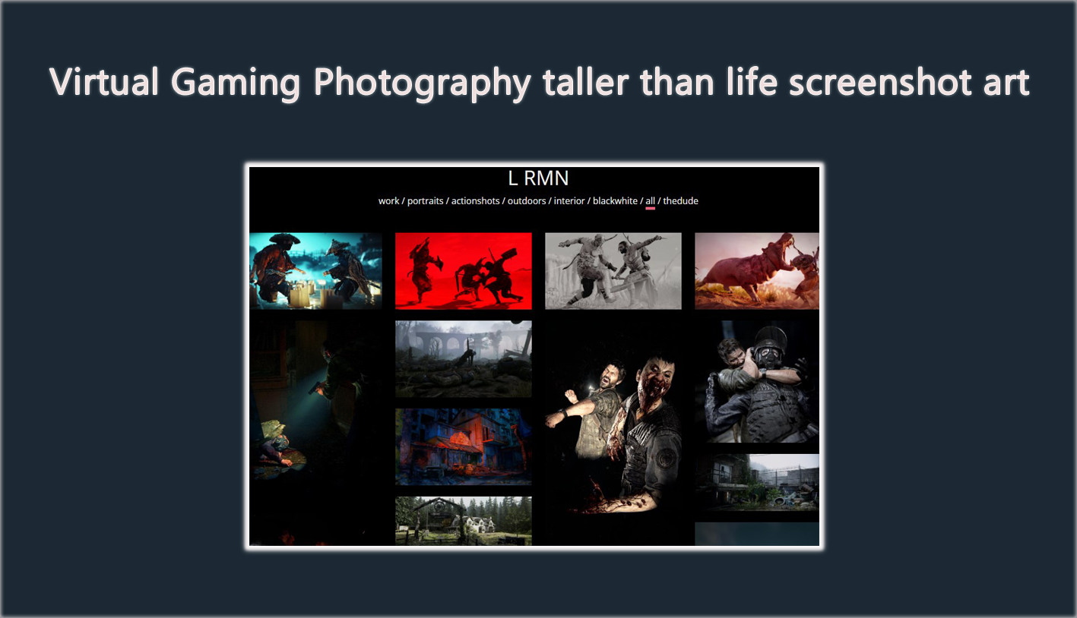The width and height of the screenshot is (1077, 618).
Task: Open the interior images category
Action: 572,200
